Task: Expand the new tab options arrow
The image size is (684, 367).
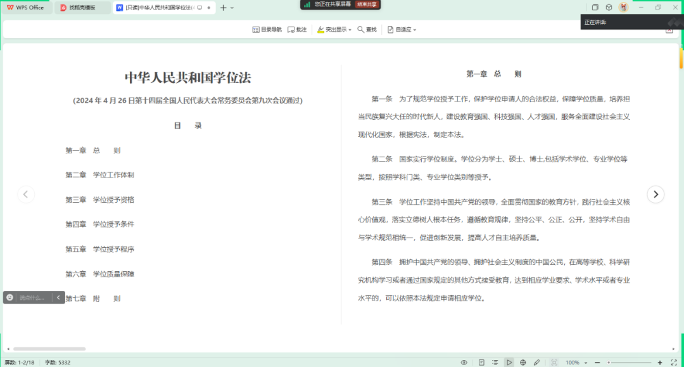Action: click(232, 8)
